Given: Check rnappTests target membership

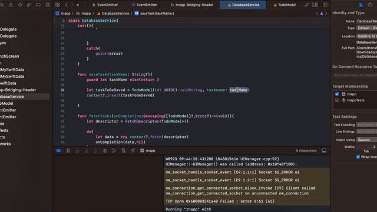Looking at the screenshot, I should point(337,100).
